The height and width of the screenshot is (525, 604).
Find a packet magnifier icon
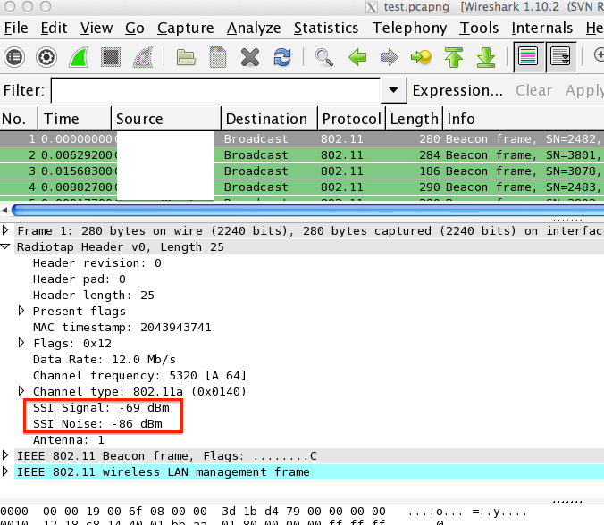pyautogui.click(x=324, y=58)
